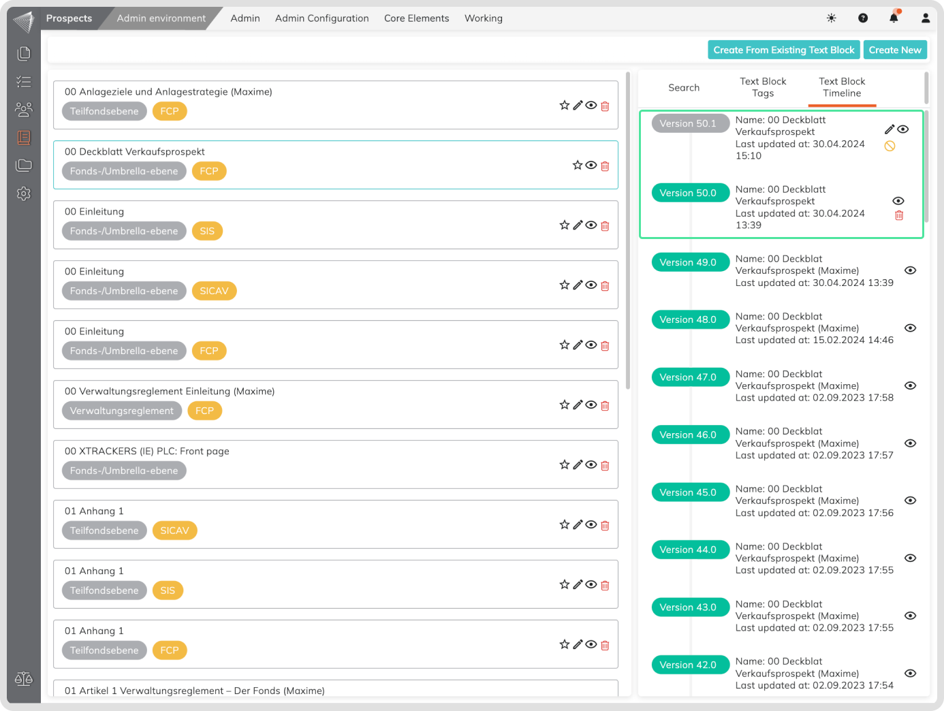Open the documents icon in left sidebar

pos(24,53)
